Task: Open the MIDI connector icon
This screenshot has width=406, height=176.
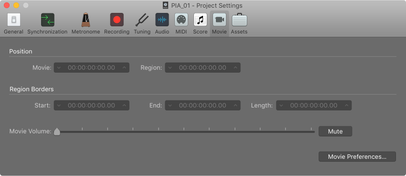Action: tap(181, 20)
